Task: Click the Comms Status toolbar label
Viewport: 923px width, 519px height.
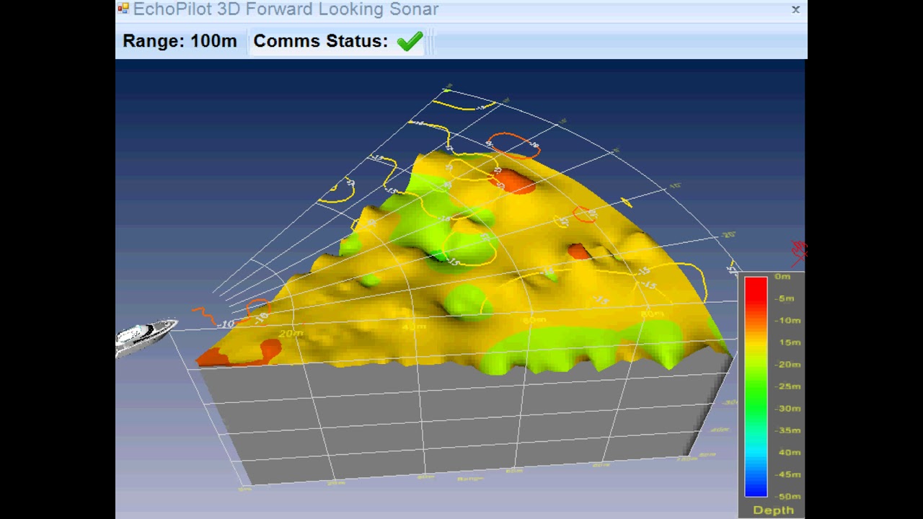Action: [x=320, y=42]
